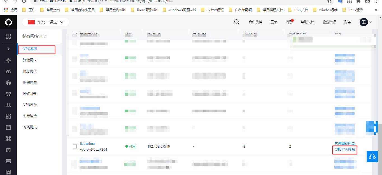Open the stacked layers icon in sidebar
Viewport: 382px width, 175px height.
pos(8,161)
